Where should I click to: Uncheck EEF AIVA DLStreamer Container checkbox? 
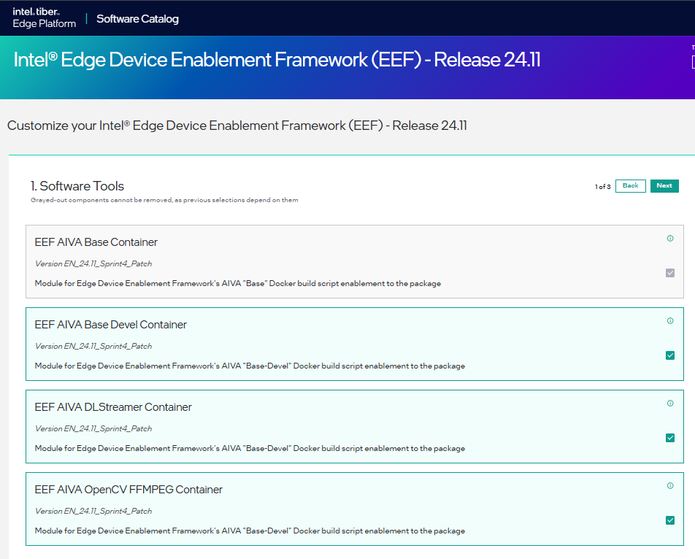[x=670, y=438]
